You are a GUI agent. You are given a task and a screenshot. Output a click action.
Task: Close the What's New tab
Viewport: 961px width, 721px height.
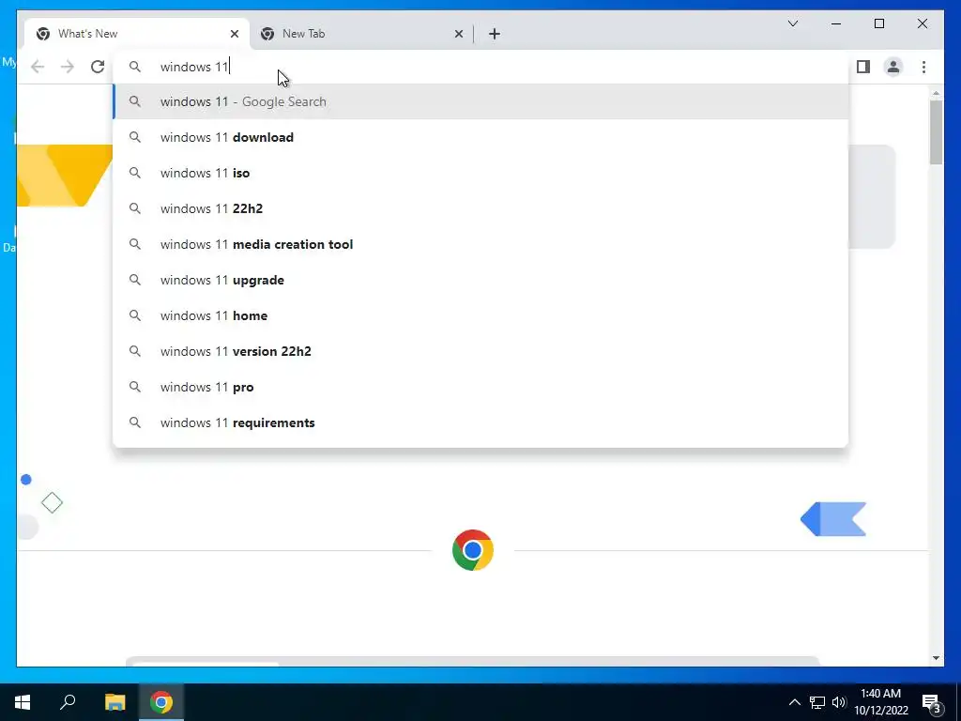click(x=234, y=34)
